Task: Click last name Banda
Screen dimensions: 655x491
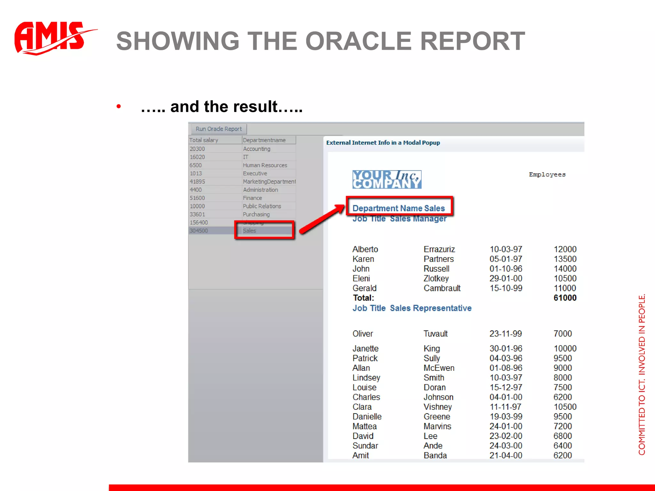Action: (435, 456)
